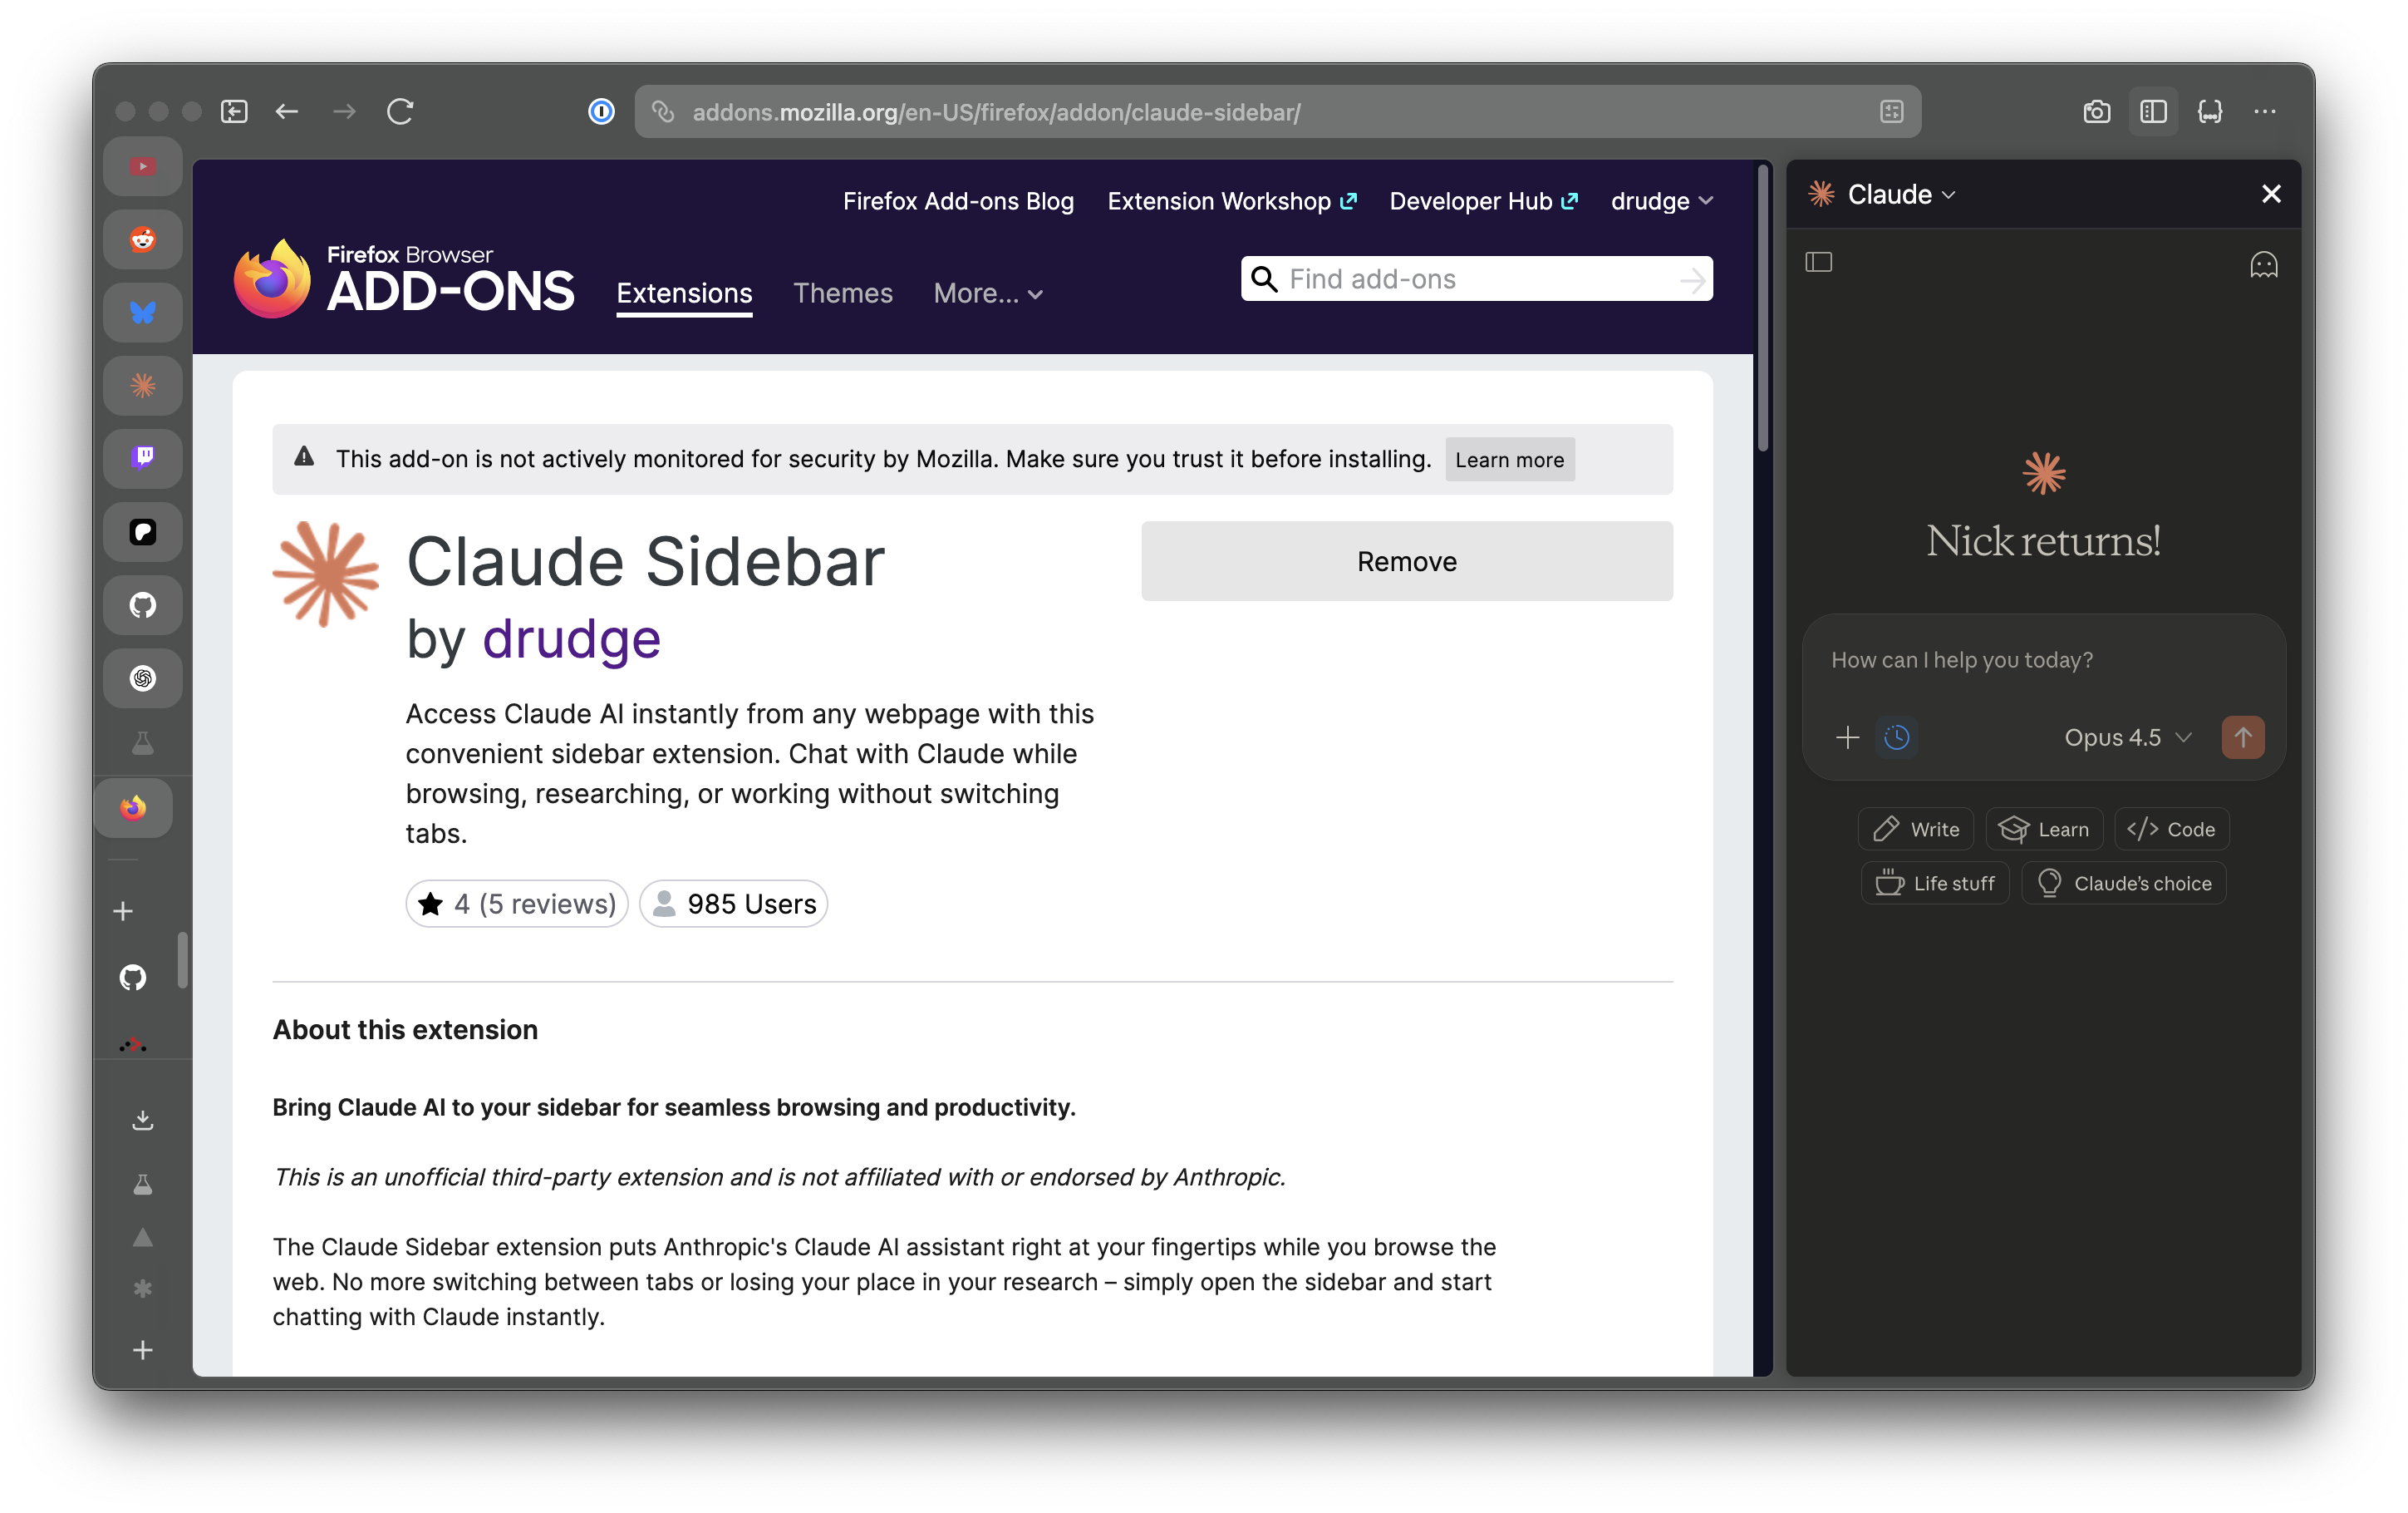The width and height of the screenshot is (2408, 1513).
Task: Select the Claude's choice prompt chip
Action: point(2123,884)
